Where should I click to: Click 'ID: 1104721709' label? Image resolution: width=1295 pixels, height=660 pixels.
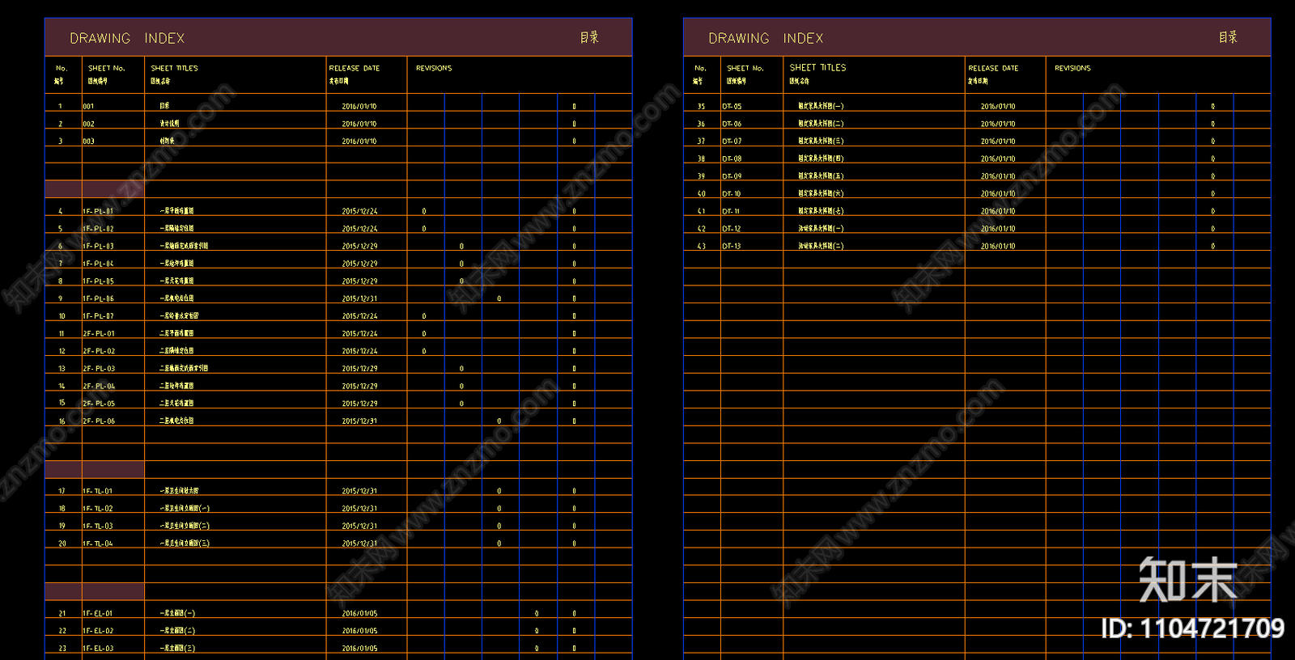pyautogui.click(x=1193, y=628)
